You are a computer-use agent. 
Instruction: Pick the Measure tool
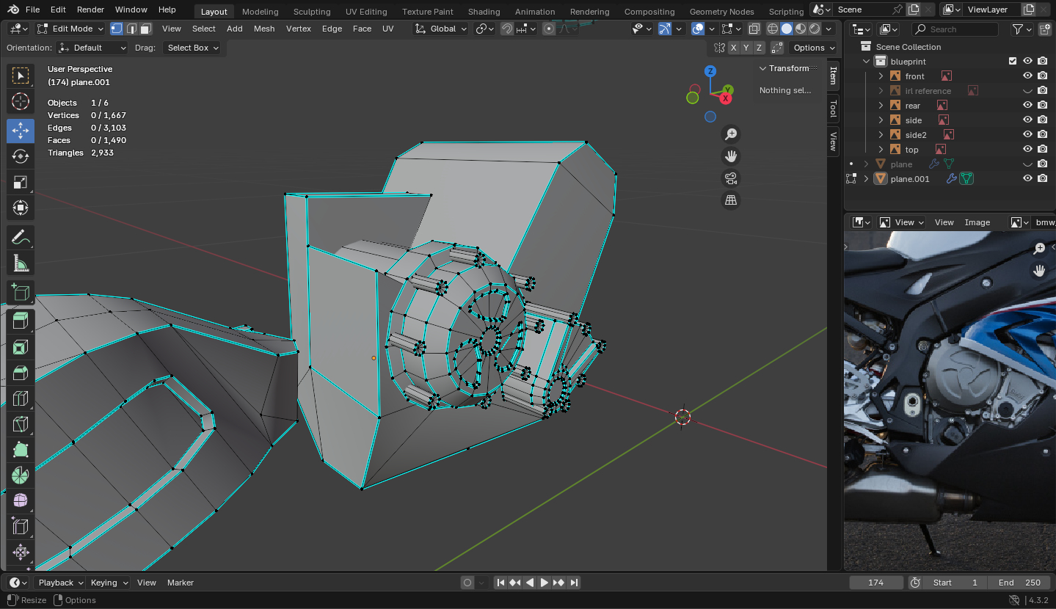click(20, 263)
